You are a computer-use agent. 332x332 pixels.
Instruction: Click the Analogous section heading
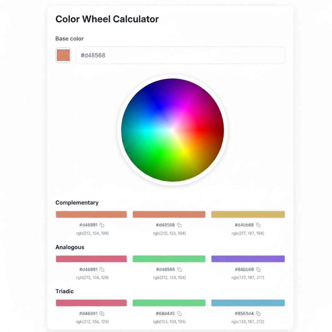70,247
